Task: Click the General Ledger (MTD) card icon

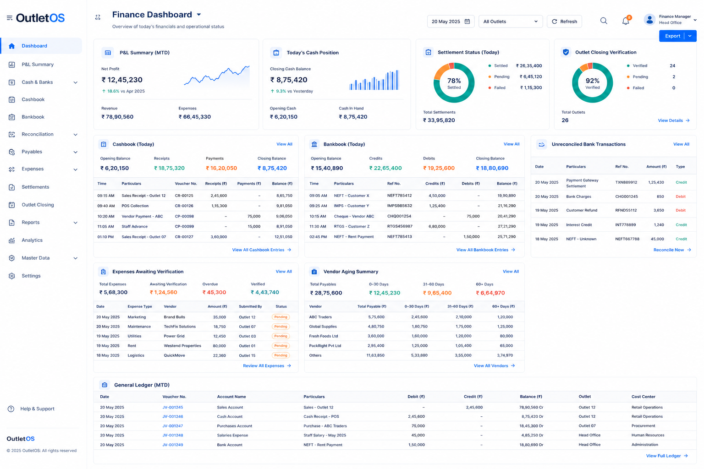Action: tap(104, 385)
